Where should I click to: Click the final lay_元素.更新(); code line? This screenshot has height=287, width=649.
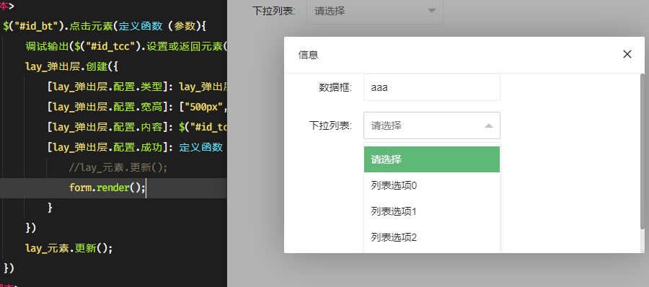point(69,249)
